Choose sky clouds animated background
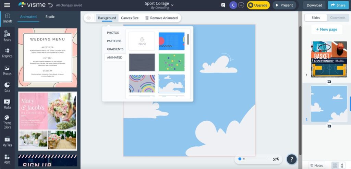 tap(171, 84)
